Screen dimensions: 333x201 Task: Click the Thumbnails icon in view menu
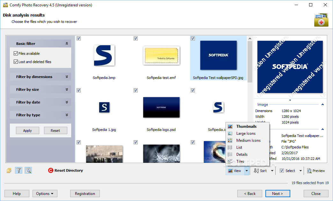230,126
